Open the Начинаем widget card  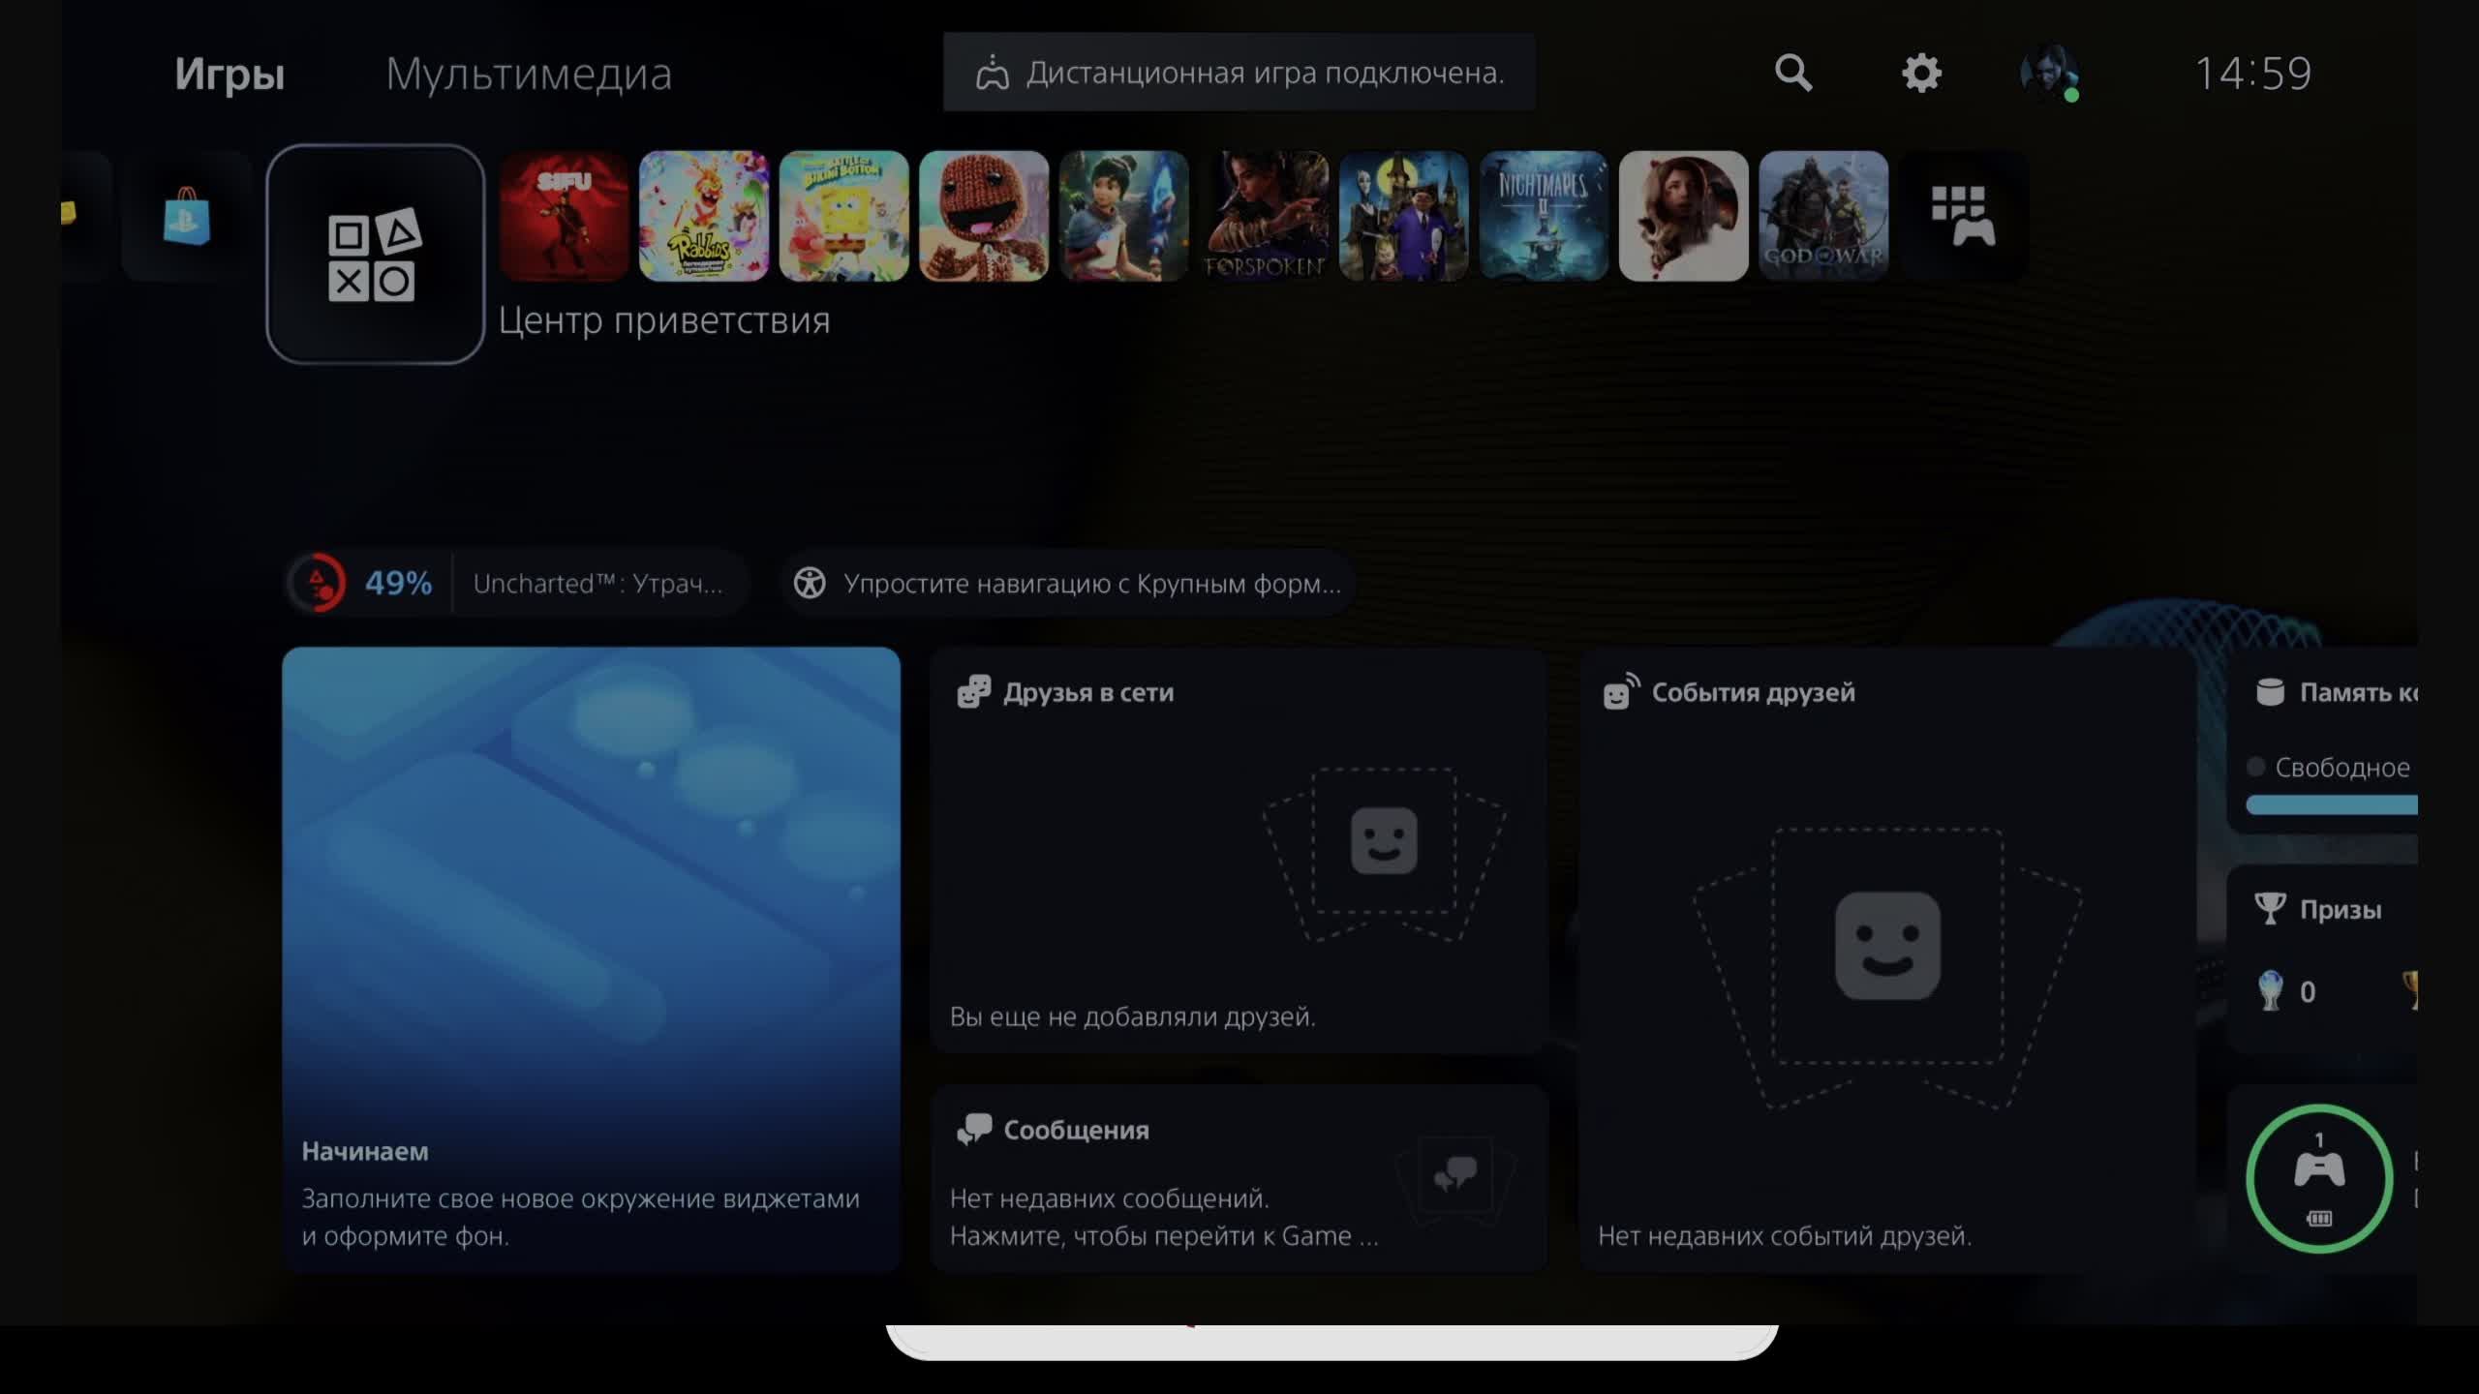tap(591, 958)
